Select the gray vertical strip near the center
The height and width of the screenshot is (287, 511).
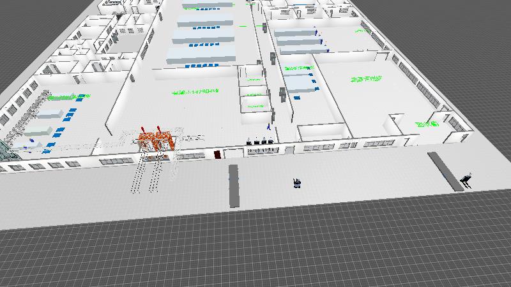(233, 185)
